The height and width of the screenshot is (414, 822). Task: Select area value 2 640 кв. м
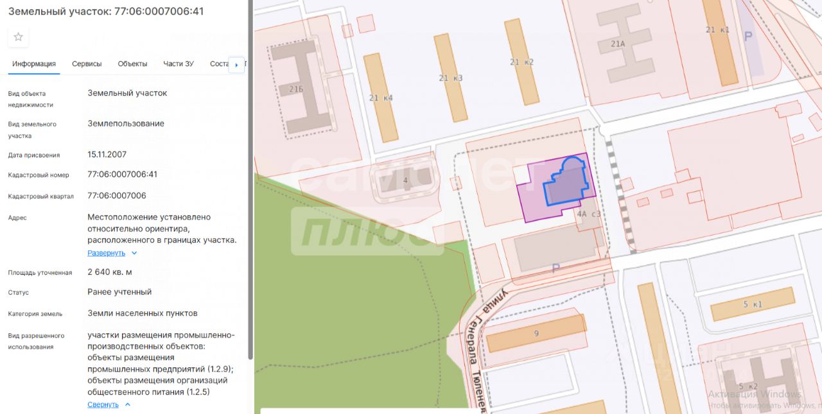(110, 272)
